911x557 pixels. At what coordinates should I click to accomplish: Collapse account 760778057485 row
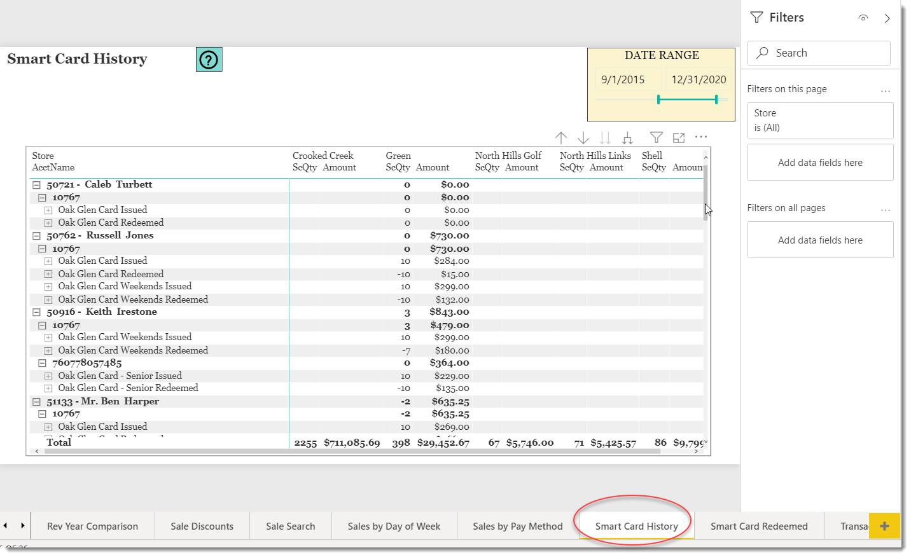coord(42,363)
